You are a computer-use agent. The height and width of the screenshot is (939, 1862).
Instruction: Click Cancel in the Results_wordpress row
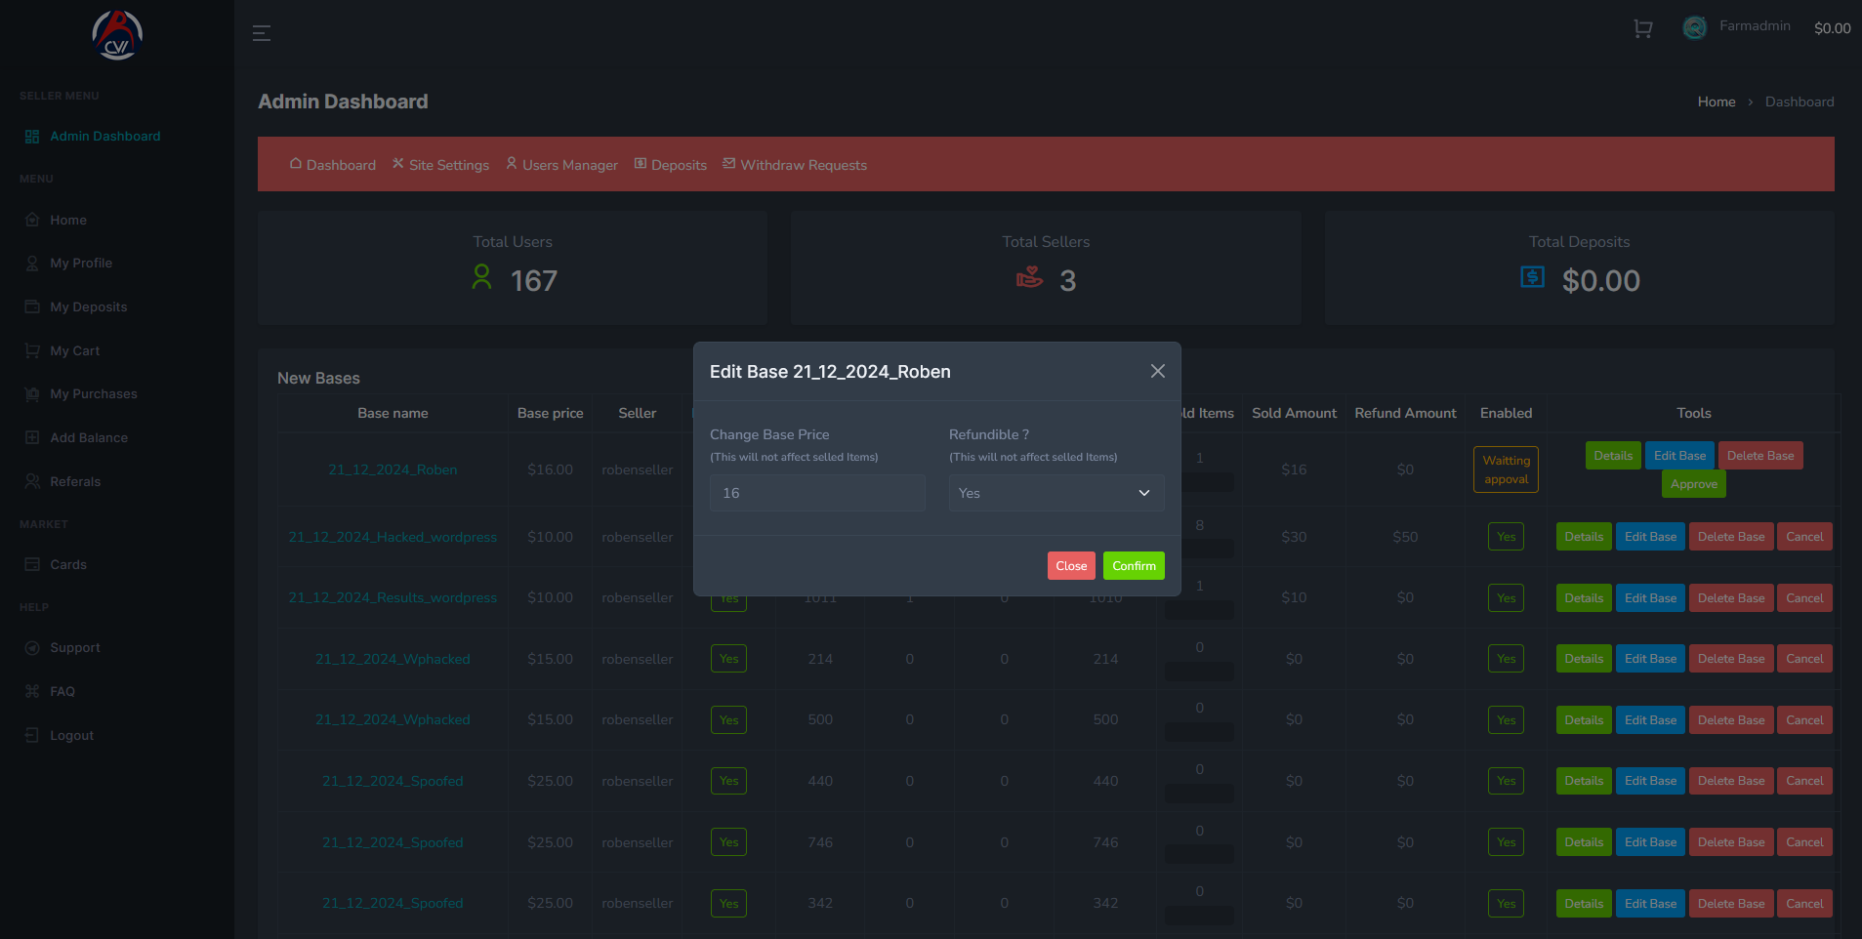pyautogui.click(x=1804, y=598)
